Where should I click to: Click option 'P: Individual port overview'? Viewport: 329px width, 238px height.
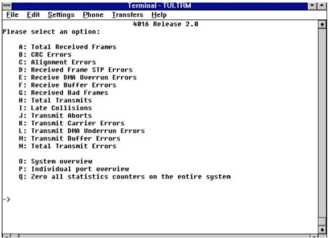click(74, 169)
